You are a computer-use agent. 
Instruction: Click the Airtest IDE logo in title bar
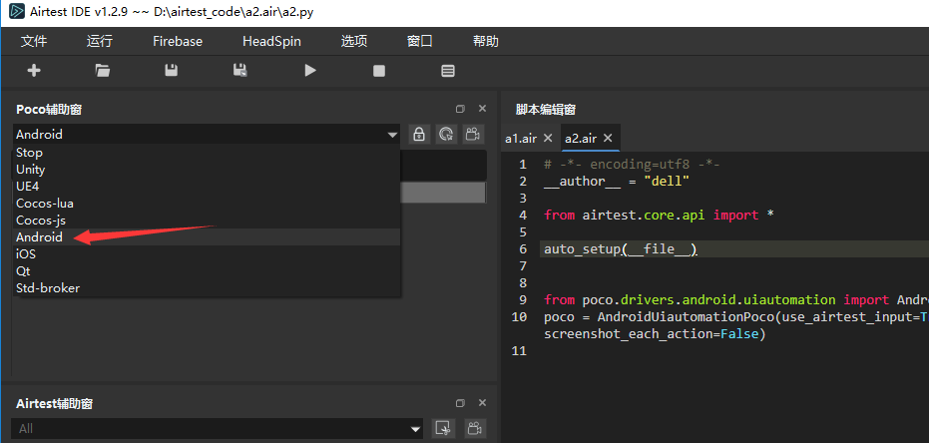[x=17, y=12]
